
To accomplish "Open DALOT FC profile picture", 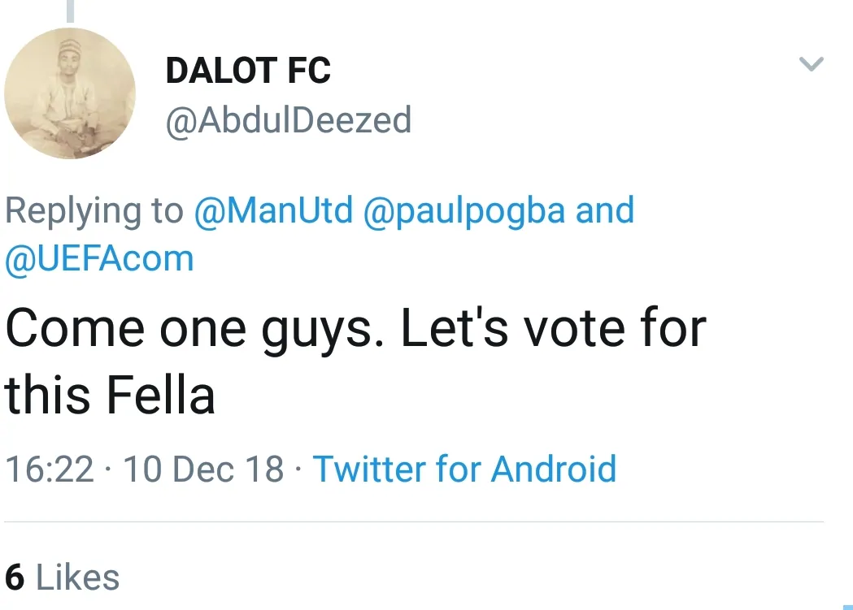I will pyautogui.click(x=70, y=93).
